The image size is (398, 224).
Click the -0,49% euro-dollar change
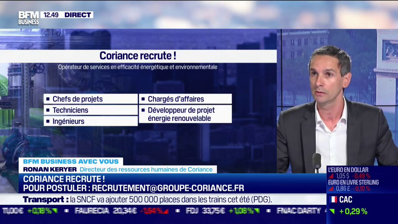coord(361,176)
